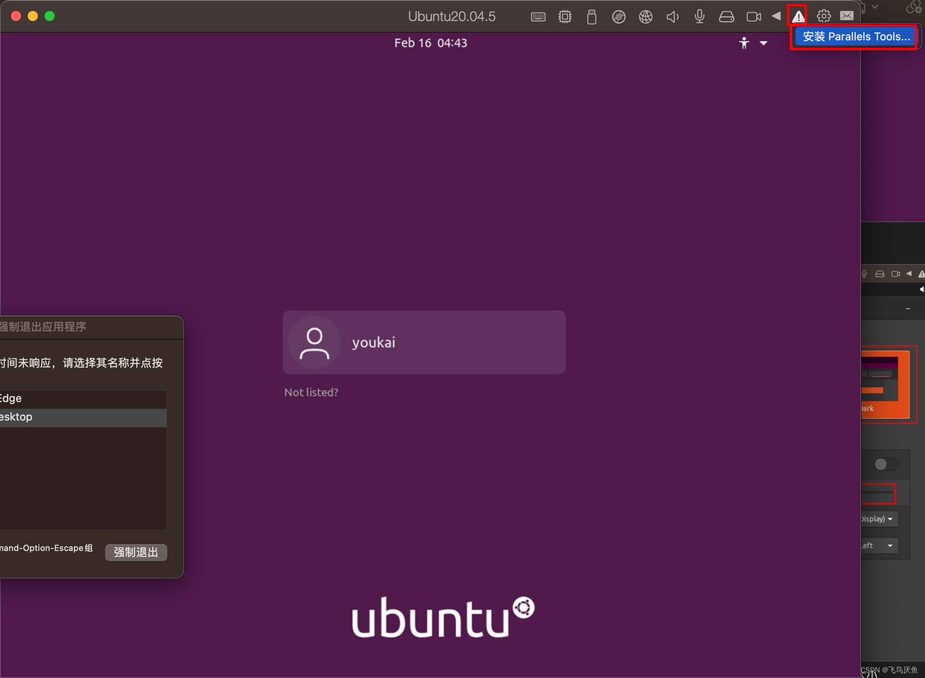The width and height of the screenshot is (925, 678).
Task: Select the Desktop entry in force quit list
Action: pyautogui.click(x=83, y=417)
